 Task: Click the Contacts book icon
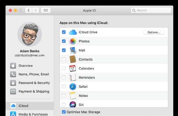73,59
